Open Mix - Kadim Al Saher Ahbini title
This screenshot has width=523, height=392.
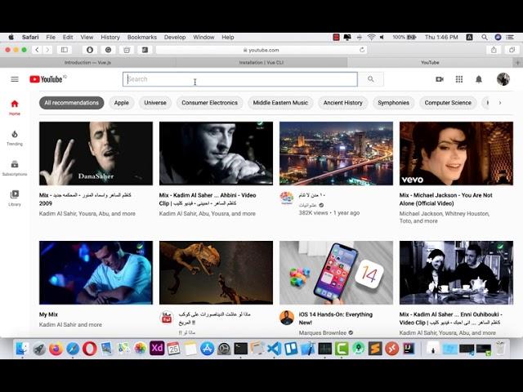(208, 199)
